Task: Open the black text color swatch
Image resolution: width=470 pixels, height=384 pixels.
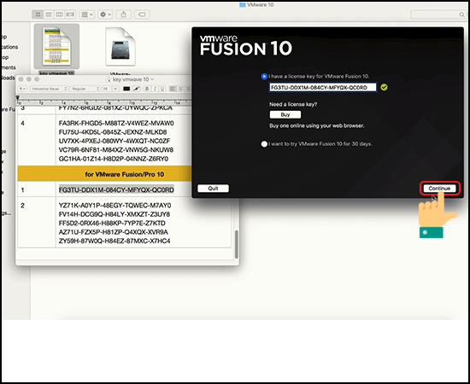Action: 126,89
